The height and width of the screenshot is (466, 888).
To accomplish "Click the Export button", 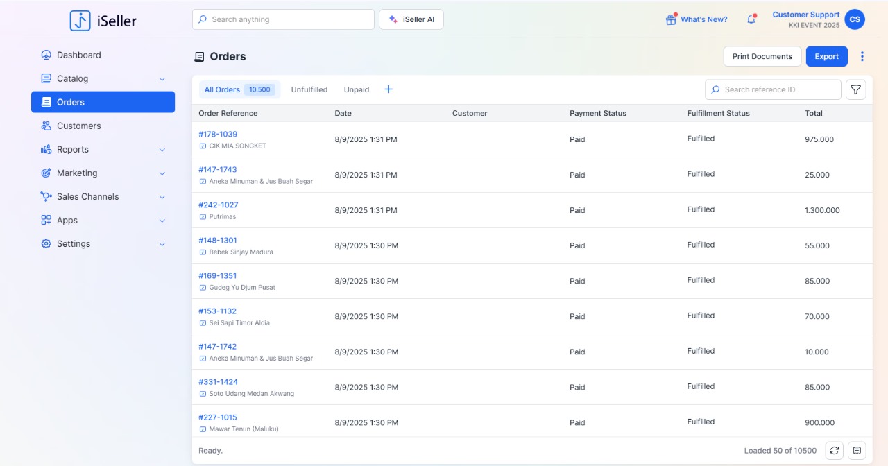I will tap(826, 56).
